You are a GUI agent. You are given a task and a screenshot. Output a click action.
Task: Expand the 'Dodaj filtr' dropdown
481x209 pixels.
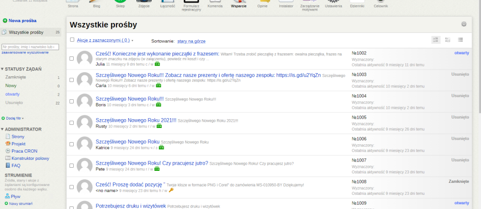tap(15, 118)
